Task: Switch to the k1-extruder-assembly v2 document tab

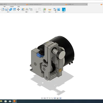Action: (34, 4)
